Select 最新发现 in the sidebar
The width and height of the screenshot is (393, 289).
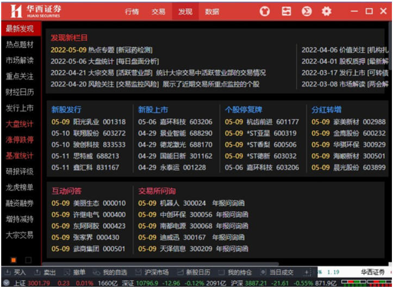point(21,29)
